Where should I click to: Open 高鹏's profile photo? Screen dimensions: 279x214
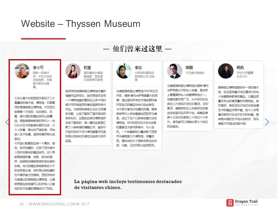click(x=175, y=71)
